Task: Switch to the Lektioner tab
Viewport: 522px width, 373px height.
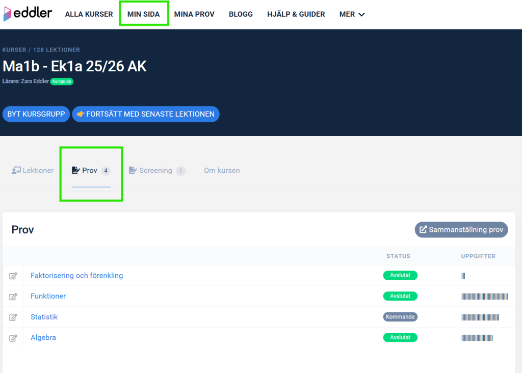Action: (33, 171)
